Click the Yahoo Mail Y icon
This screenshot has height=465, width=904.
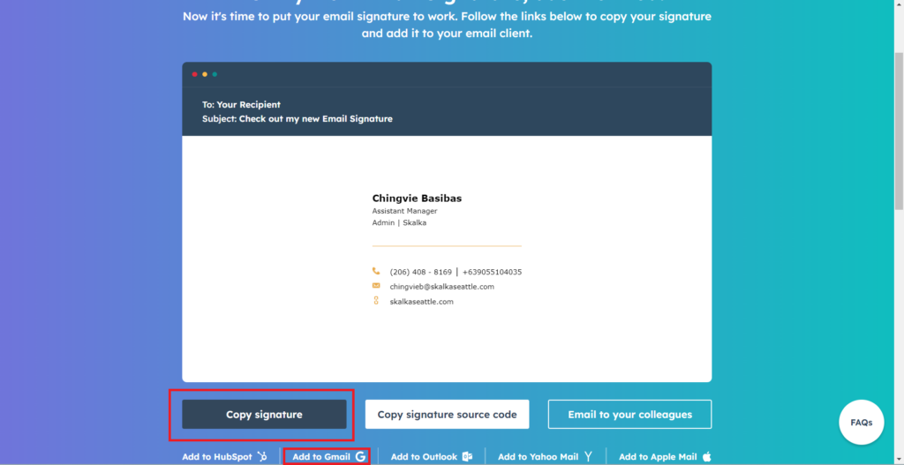point(588,456)
